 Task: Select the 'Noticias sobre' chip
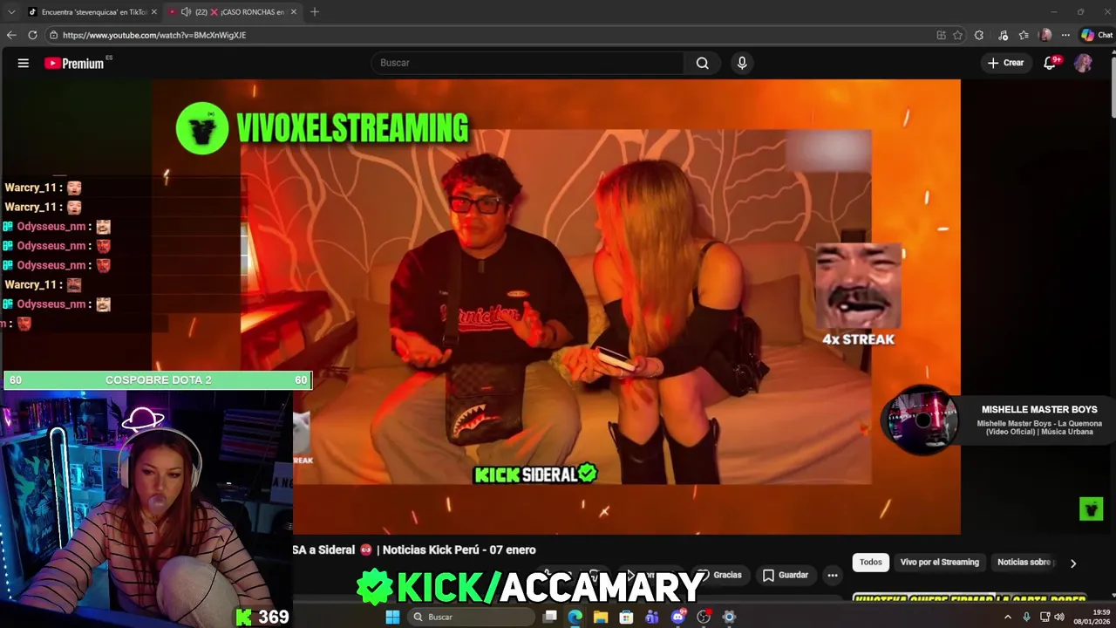[1026, 563]
